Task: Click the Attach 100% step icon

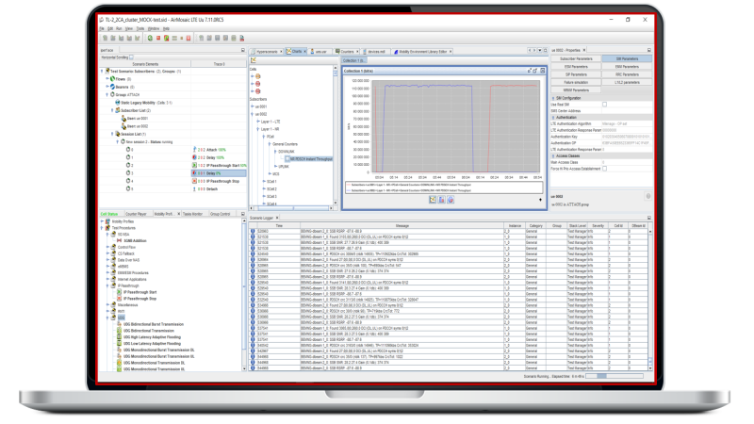Action: (x=194, y=150)
